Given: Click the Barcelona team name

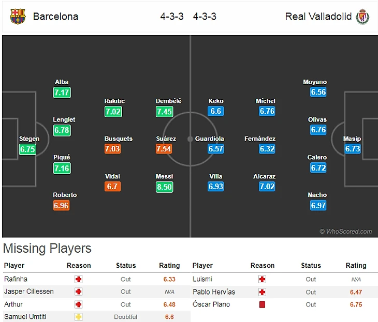Looking at the screenshot, I should (x=55, y=17).
